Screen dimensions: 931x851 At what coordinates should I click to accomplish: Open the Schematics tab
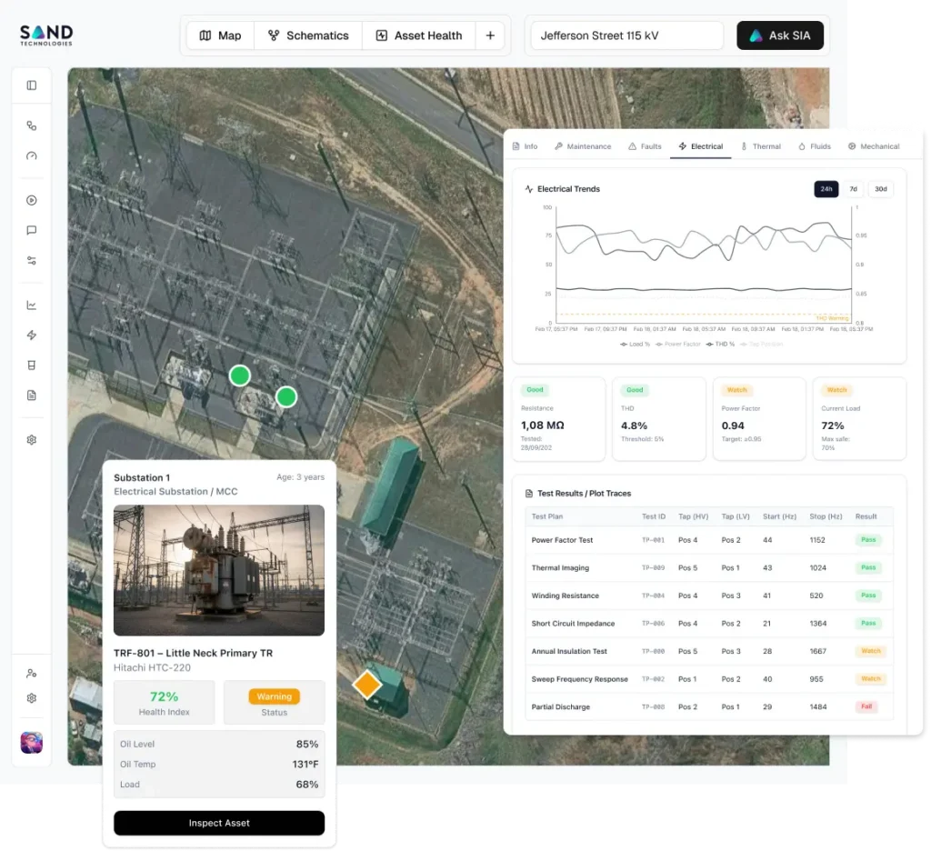pyautogui.click(x=308, y=35)
